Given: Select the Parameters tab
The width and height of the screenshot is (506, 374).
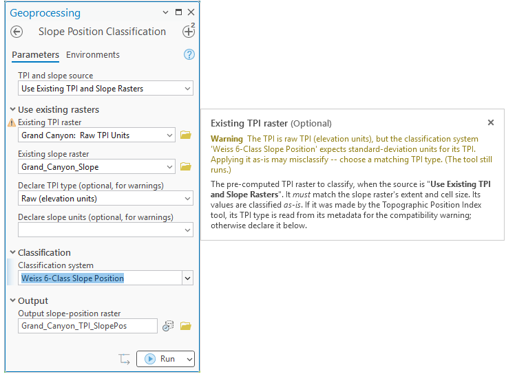Looking at the screenshot, I should click(36, 55).
